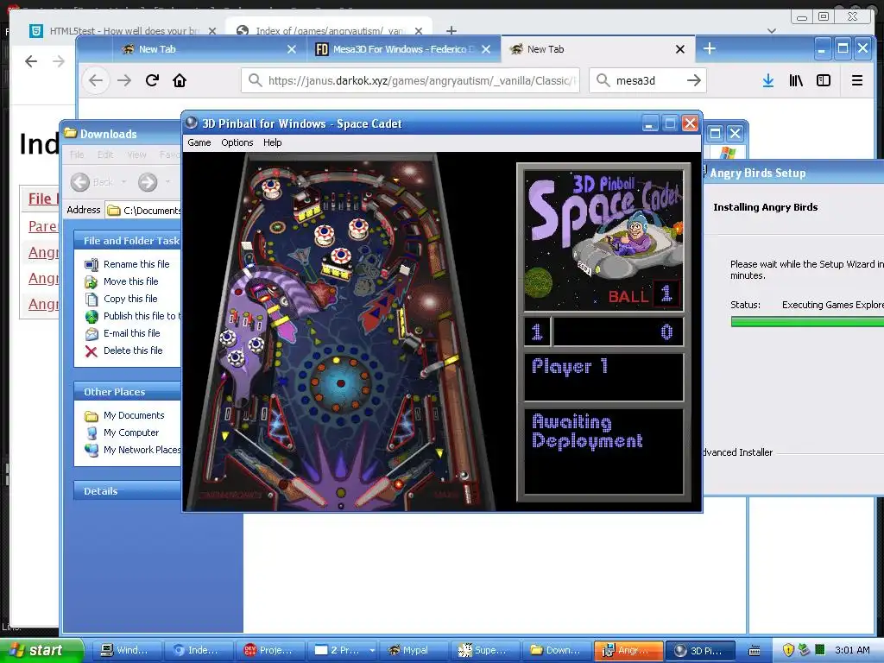This screenshot has width=884, height=663.
Task: Expand the Details panel in Downloads
Action: [128, 491]
